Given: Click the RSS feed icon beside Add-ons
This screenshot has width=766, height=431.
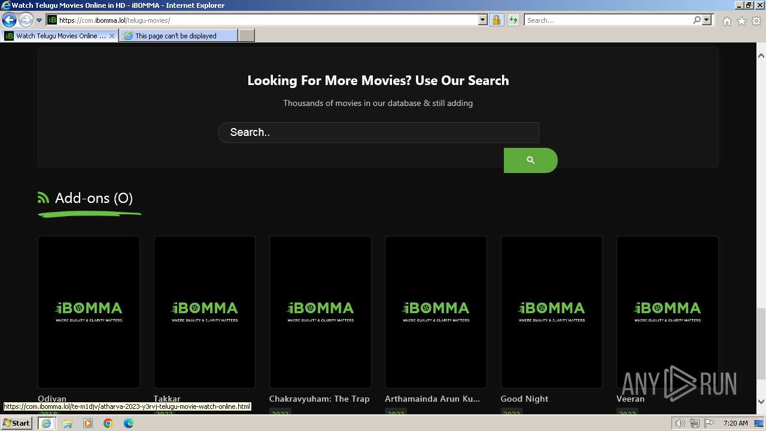Looking at the screenshot, I should tap(43, 198).
